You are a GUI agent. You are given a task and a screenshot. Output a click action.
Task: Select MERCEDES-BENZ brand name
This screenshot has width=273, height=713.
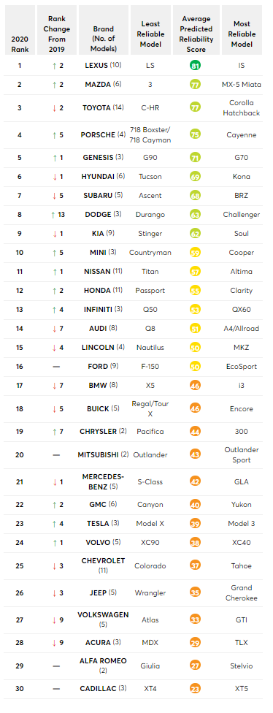[x=97, y=481]
